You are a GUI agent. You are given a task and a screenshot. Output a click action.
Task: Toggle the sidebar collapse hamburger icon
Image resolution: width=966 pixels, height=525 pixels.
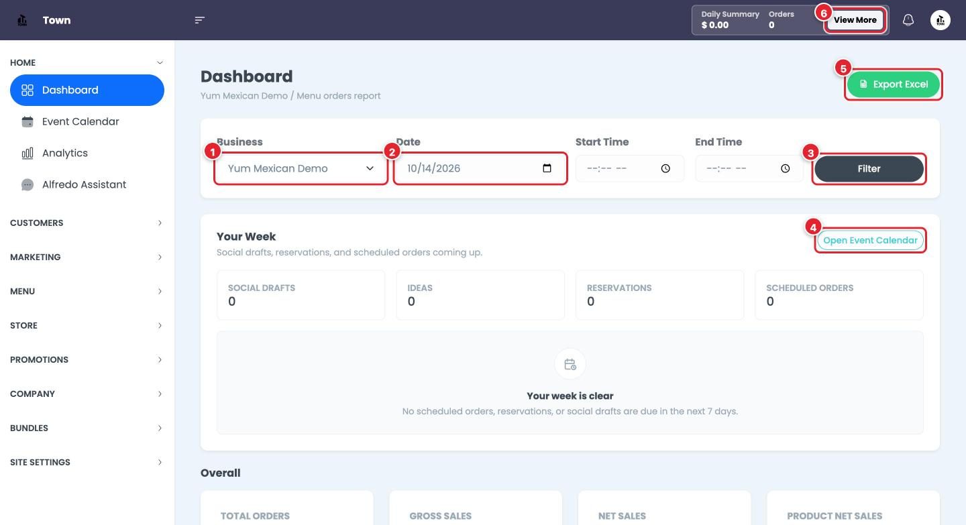click(x=199, y=20)
